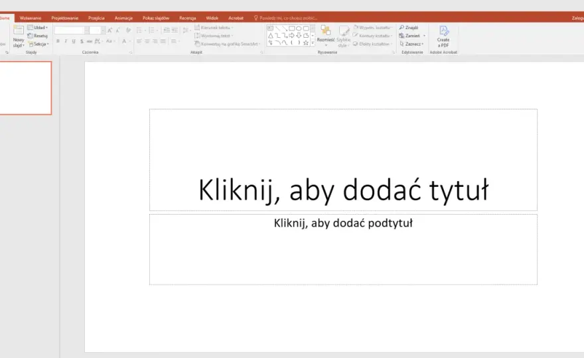Expand the shapes gallery more arrow

click(x=313, y=43)
